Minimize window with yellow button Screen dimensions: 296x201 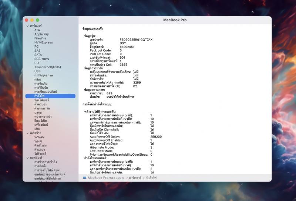(32, 20)
